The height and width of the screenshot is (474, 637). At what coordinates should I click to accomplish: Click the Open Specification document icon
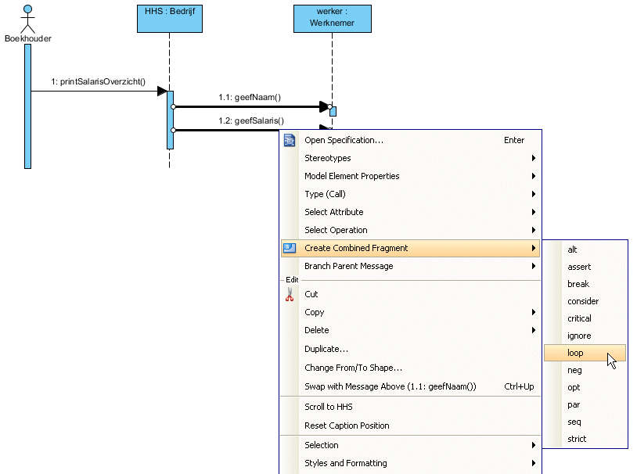pos(290,141)
